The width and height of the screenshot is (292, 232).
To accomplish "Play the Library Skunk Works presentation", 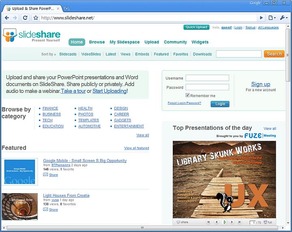I will pos(225,222).
